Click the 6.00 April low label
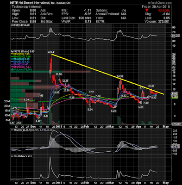 pos(141,107)
